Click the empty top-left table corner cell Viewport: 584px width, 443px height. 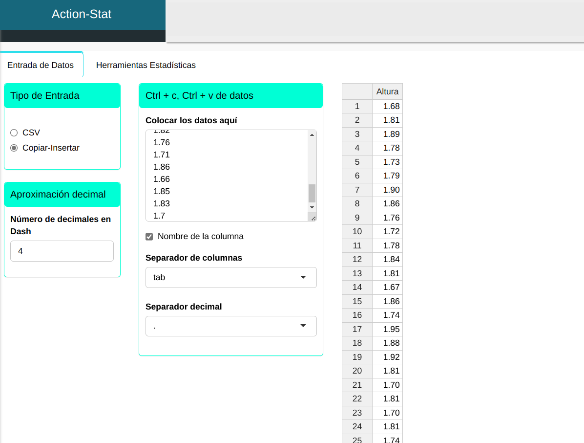357,91
